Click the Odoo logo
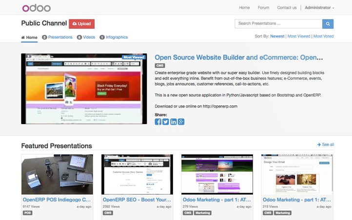 [x=37, y=8]
